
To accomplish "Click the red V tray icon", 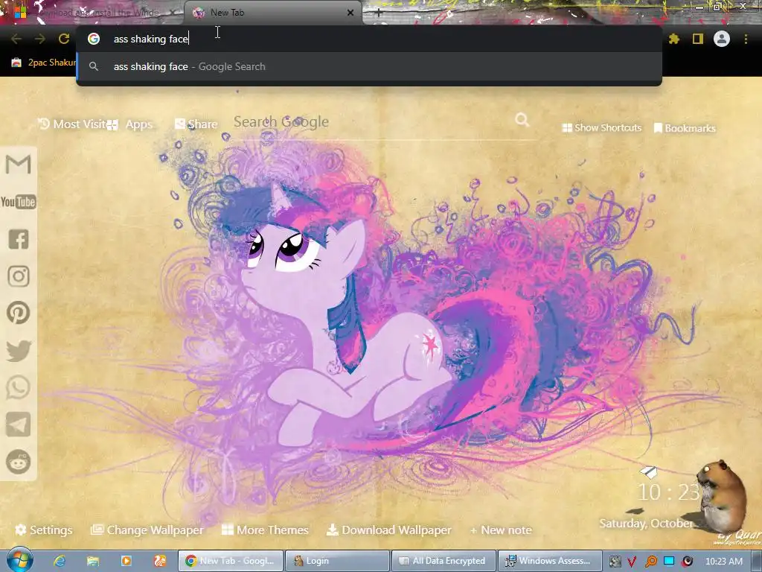I will coord(633,562).
